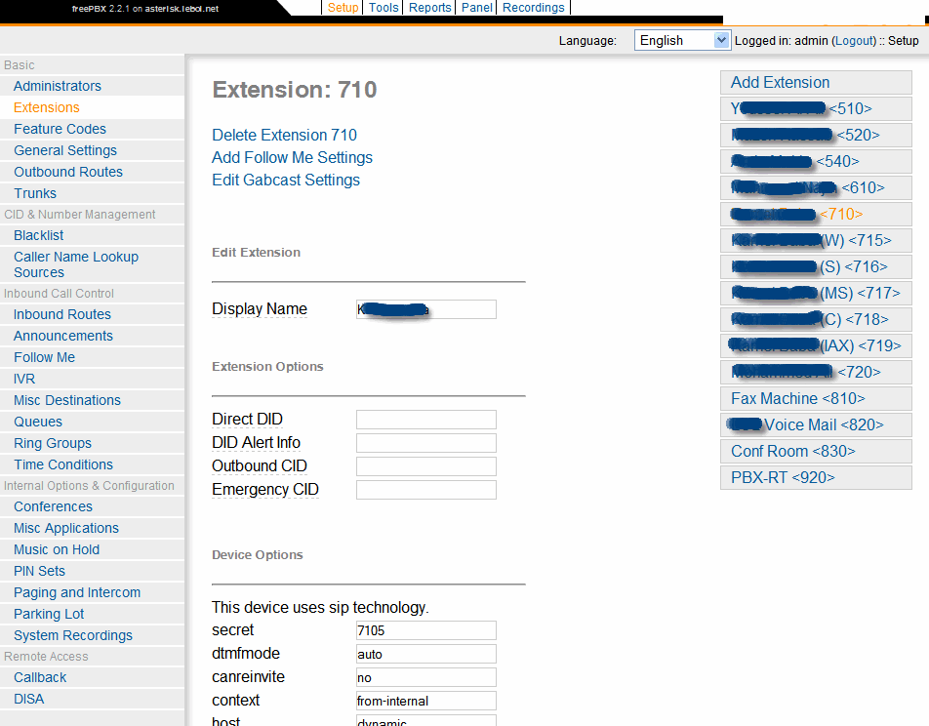
Task: Open the Reports tab
Action: click(x=430, y=8)
